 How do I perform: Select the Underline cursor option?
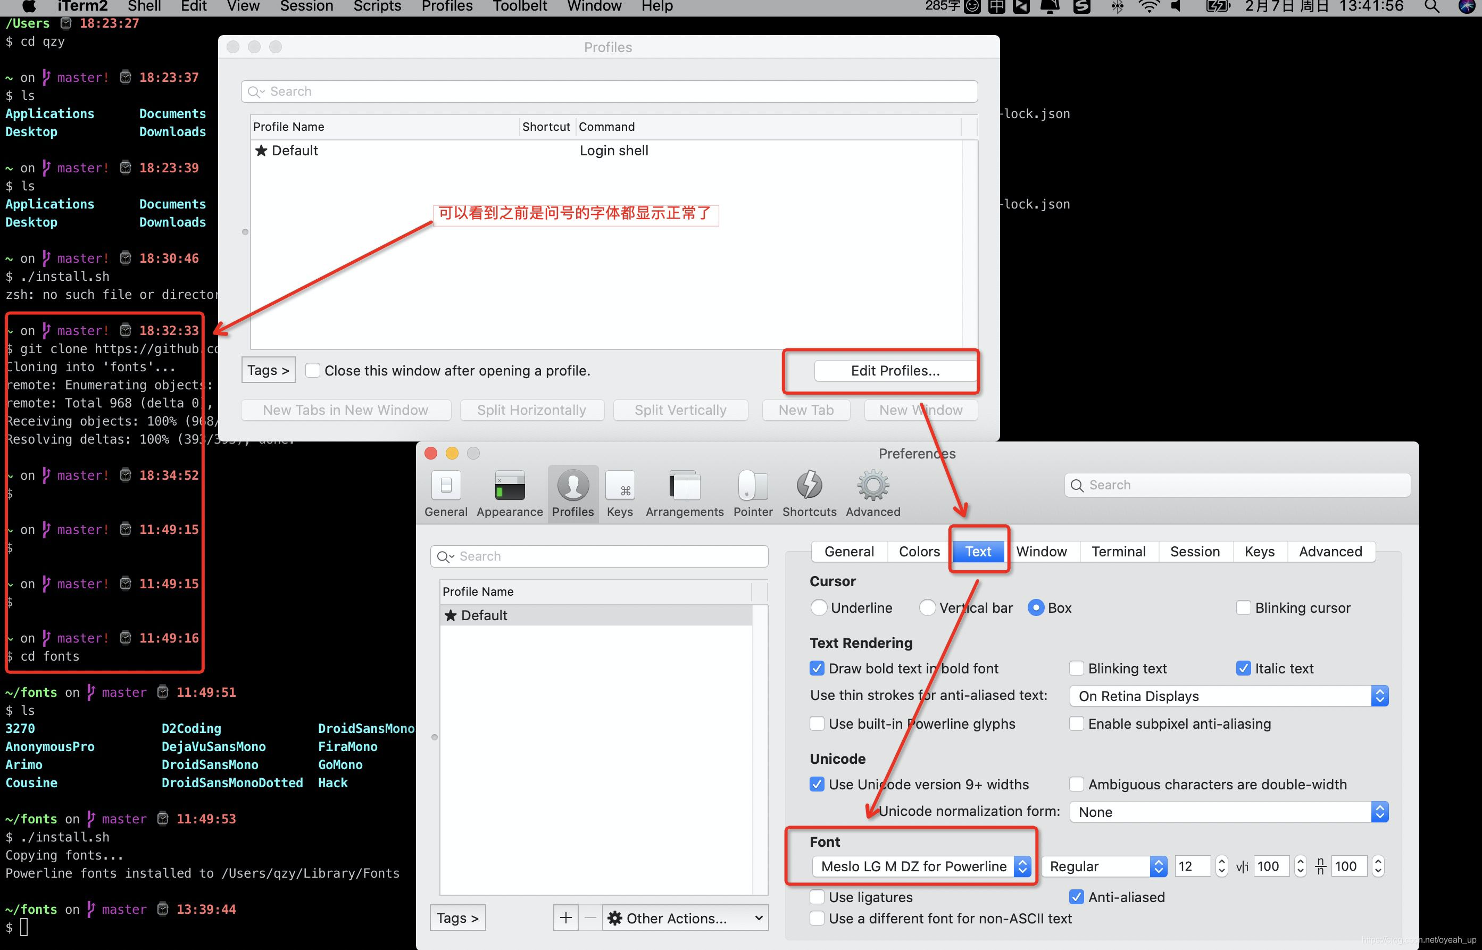point(819,607)
